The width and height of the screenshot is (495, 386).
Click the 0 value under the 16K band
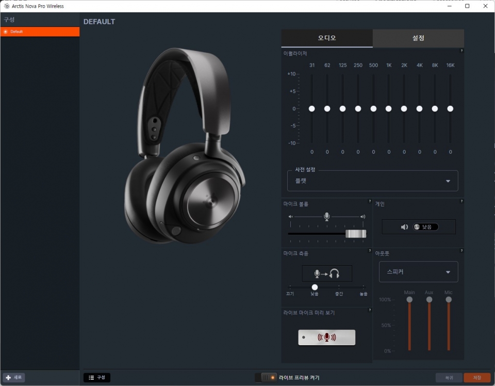tap(451, 152)
